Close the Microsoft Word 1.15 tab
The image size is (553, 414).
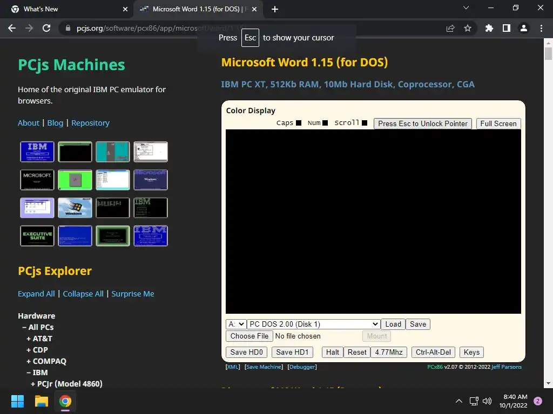point(255,9)
